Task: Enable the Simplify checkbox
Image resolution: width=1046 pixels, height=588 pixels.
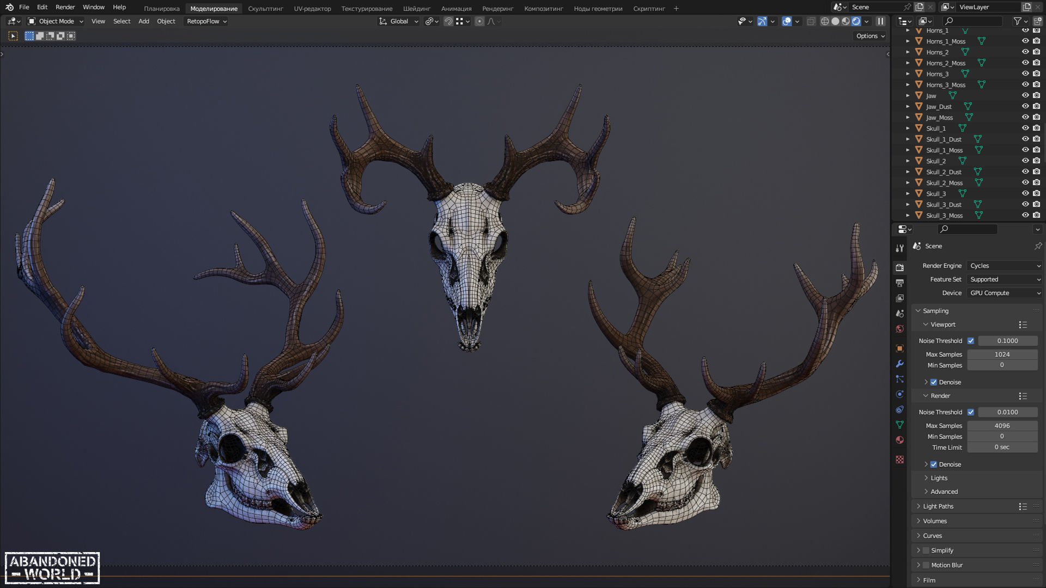Action: pyautogui.click(x=926, y=550)
